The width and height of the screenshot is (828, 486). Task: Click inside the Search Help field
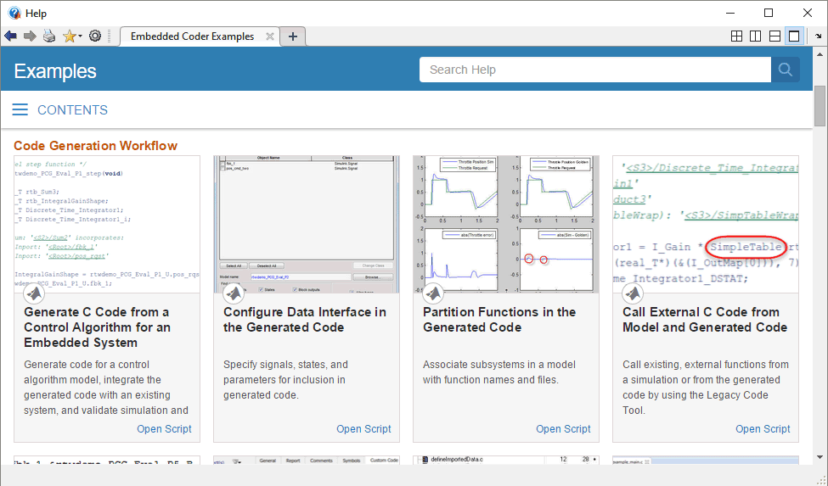pos(594,70)
